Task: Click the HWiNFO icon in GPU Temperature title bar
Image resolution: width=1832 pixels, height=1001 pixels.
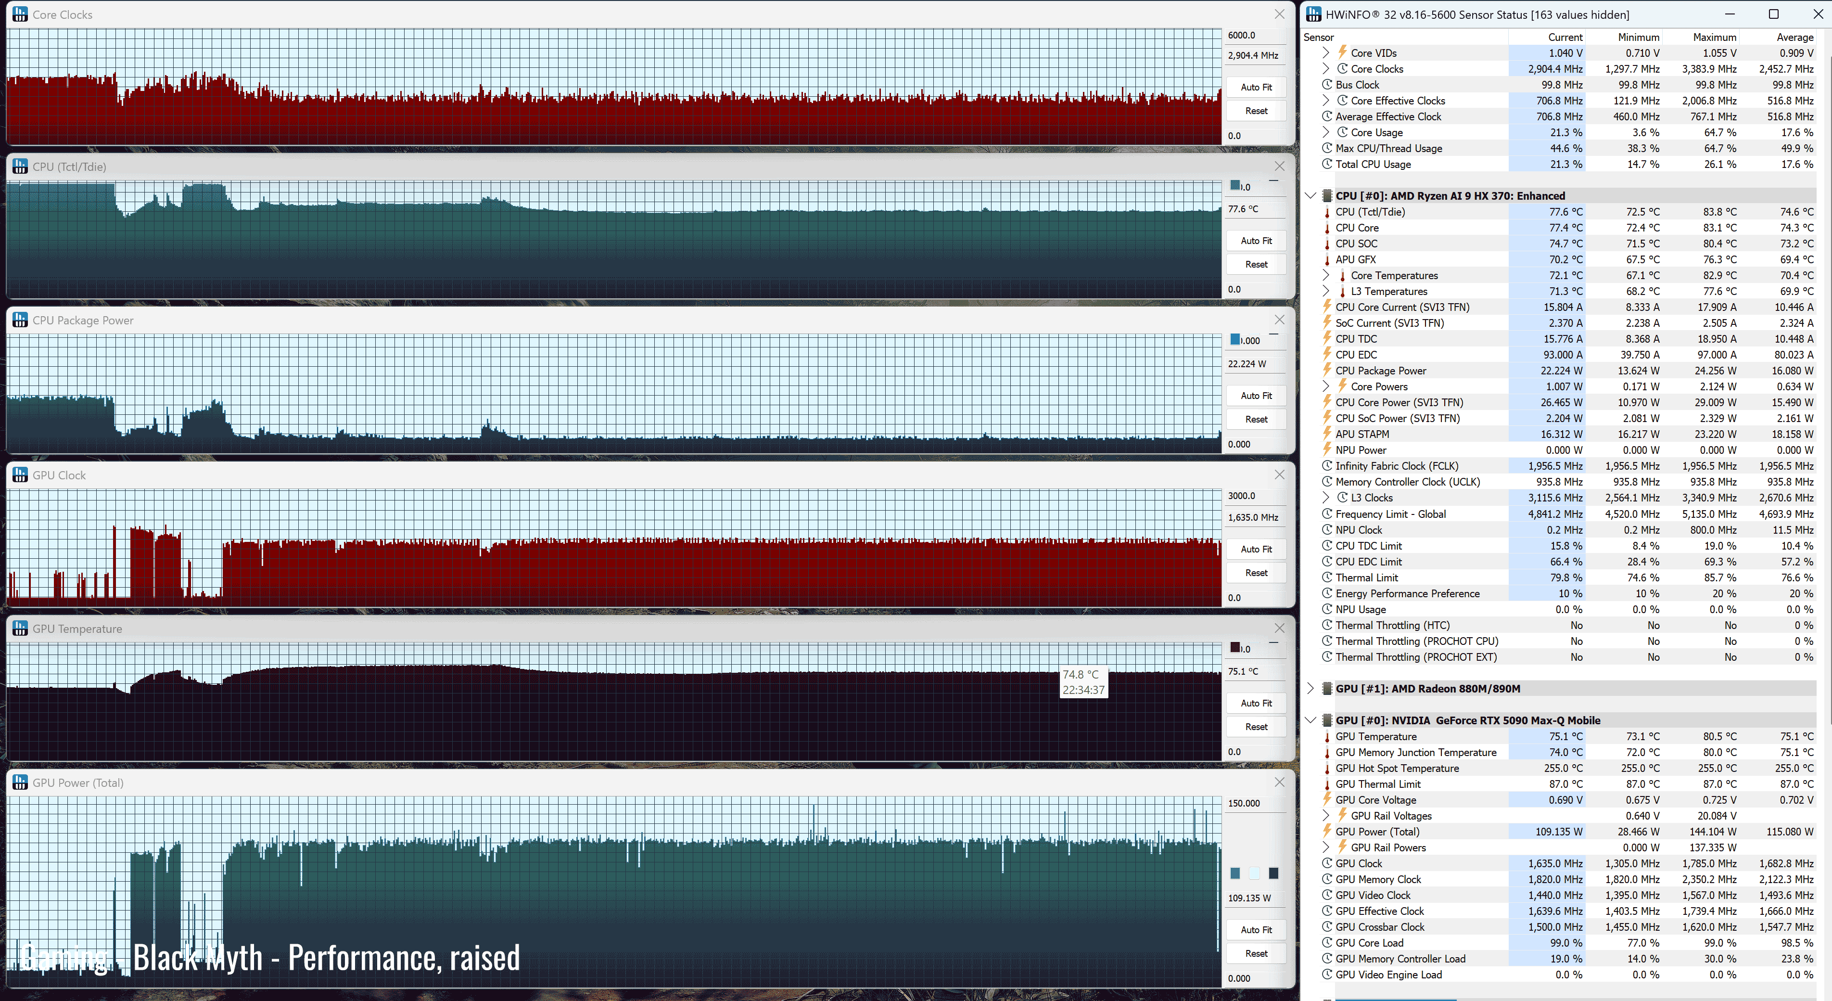Action: pyautogui.click(x=20, y=629)
